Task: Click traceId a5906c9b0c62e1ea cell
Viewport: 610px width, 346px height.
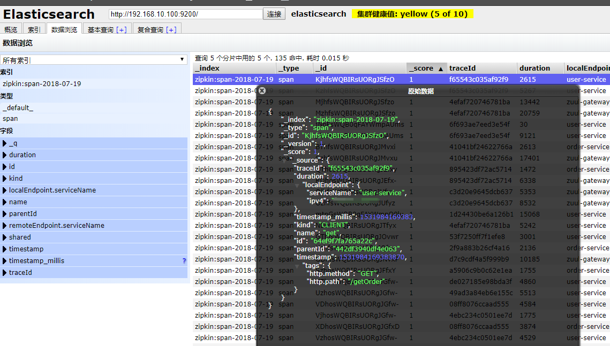Action: (481, 271)
